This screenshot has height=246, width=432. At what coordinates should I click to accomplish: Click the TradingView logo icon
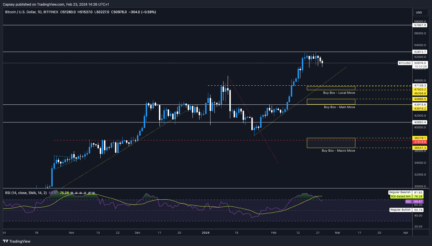(5, 241)
